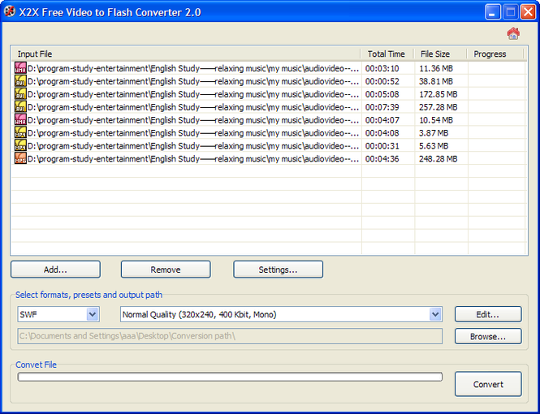Click the home icon at top right
Viewport: 540px width, 414px height.
(512, 33)
